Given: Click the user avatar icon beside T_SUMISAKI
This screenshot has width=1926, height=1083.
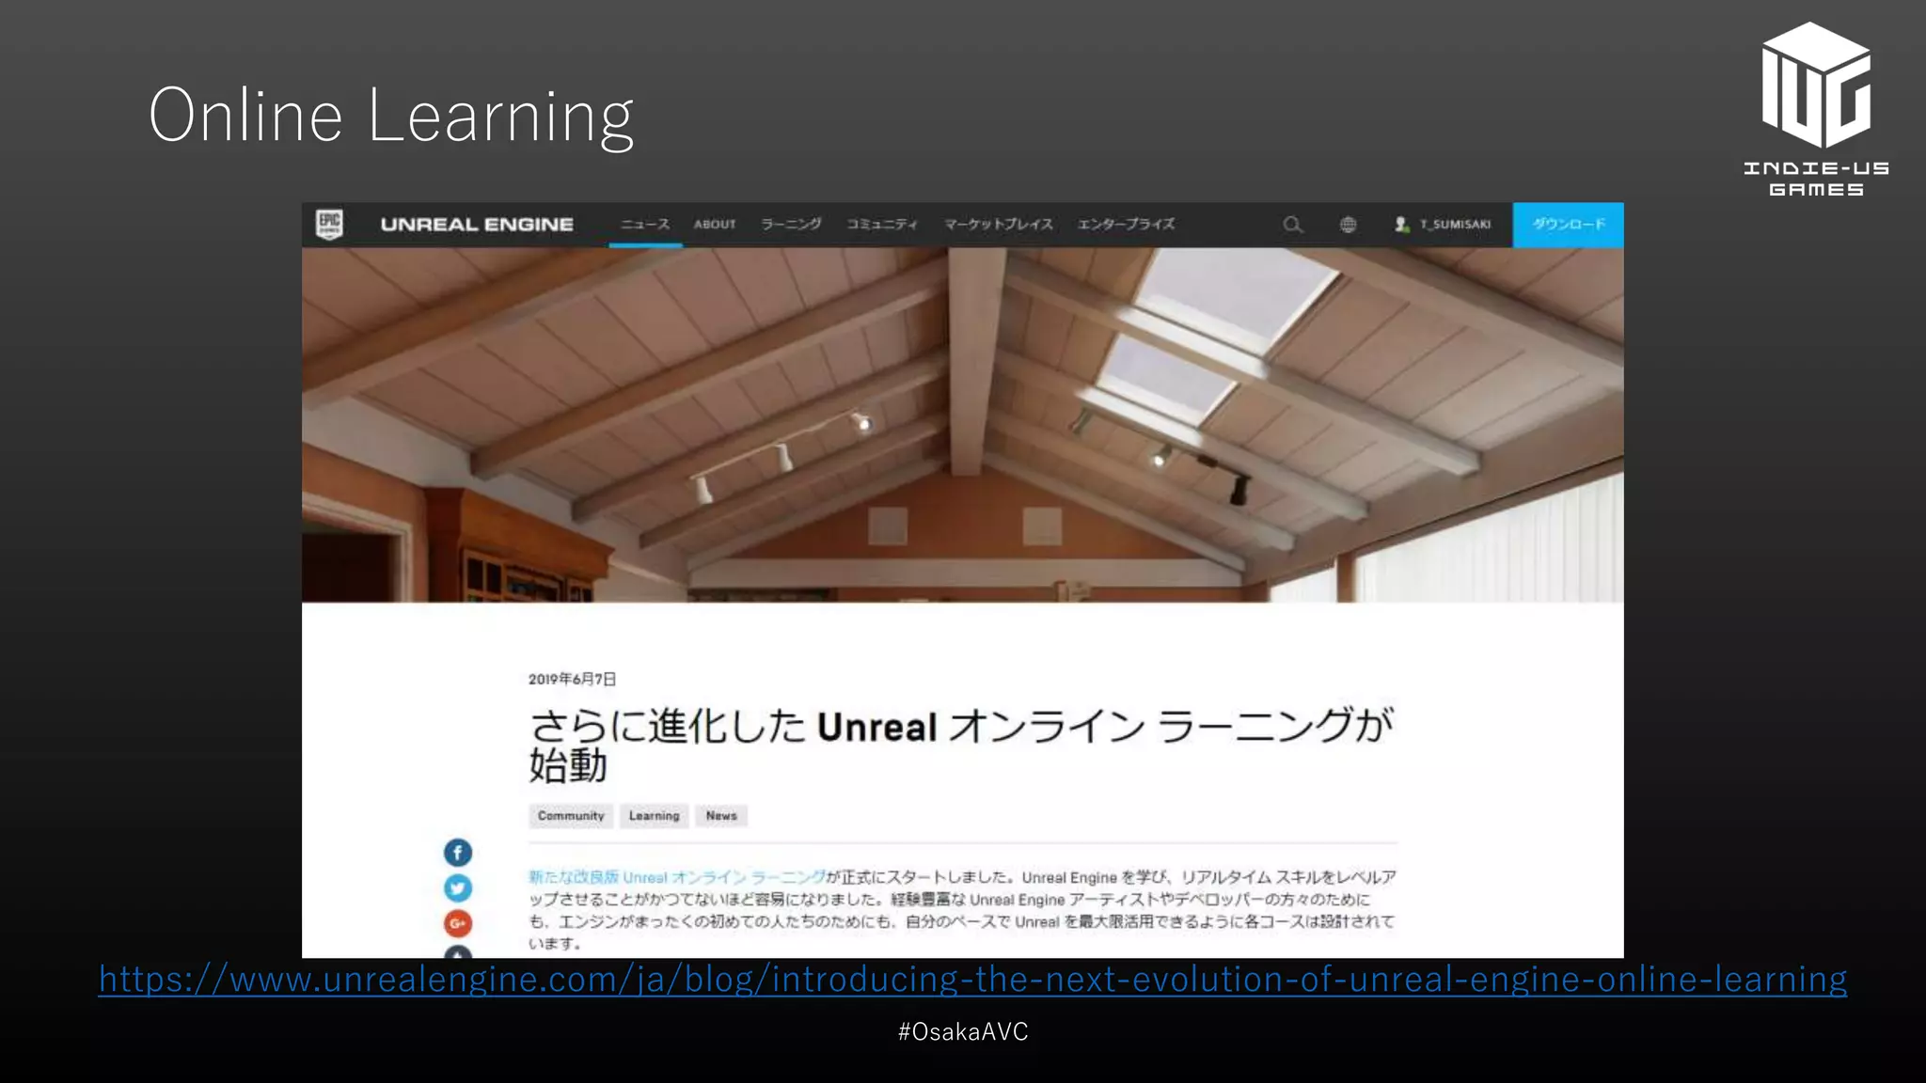Looking at the screenshot, I should 1401,225.
